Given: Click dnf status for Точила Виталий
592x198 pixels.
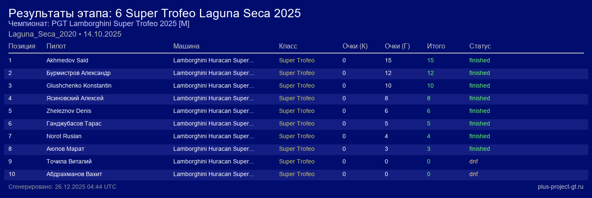Looking at the screenshot, I should pyautogui.click(x=474, y=161).
